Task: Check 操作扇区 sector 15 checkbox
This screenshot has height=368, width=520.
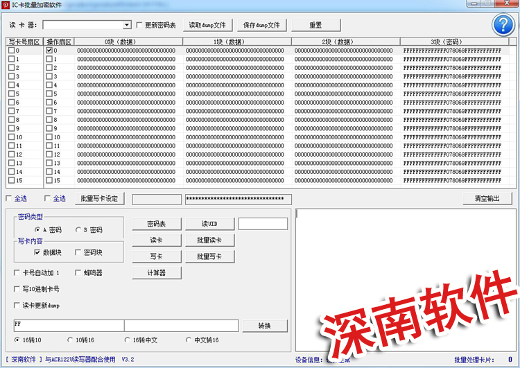Action: click(49, 180)
